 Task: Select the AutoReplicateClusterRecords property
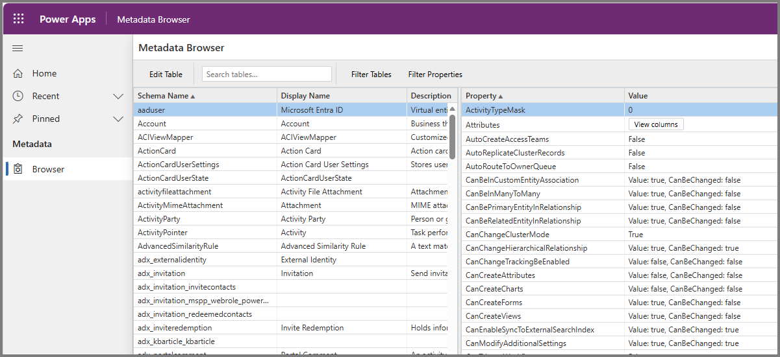click(x=543, y=153)
